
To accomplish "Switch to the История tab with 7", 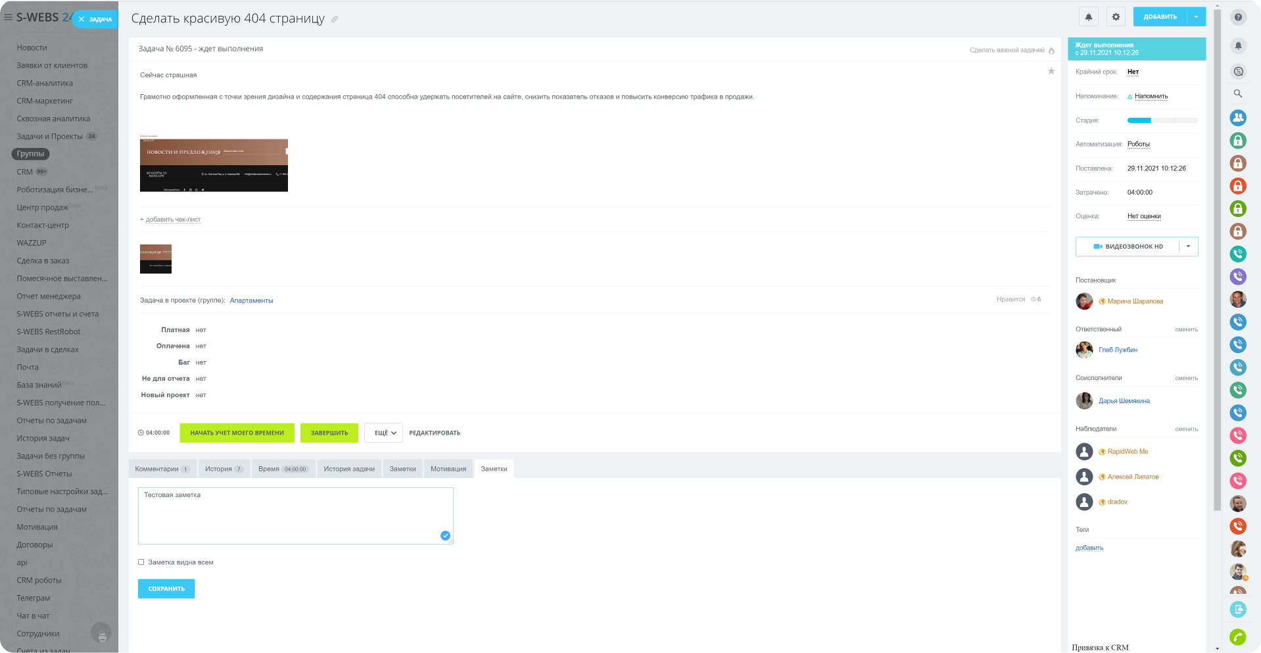I will click(x=224, y=469).
